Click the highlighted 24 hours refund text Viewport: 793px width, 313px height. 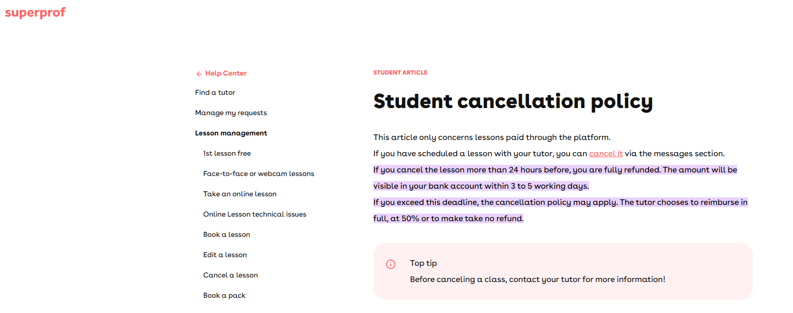point(554,170)
